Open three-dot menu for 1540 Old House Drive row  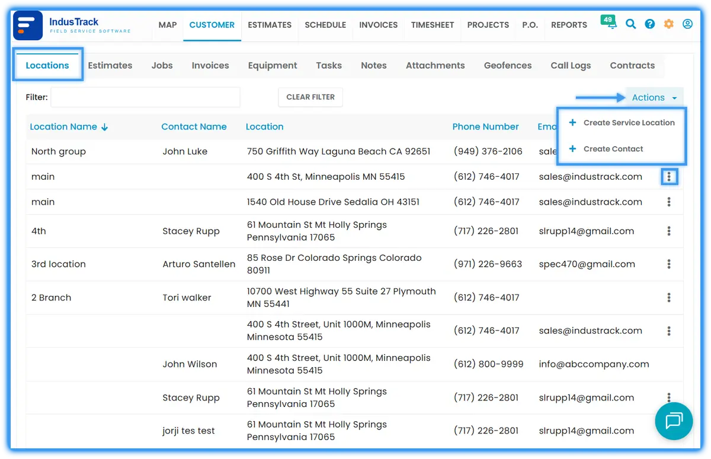point(669,202)
